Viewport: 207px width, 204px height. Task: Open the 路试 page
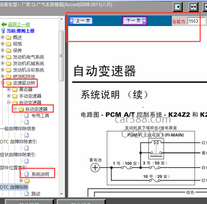pos(36,194)
